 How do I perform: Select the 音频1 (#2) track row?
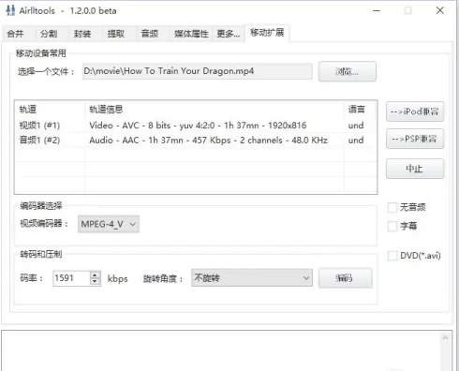(x=196, y=141)
